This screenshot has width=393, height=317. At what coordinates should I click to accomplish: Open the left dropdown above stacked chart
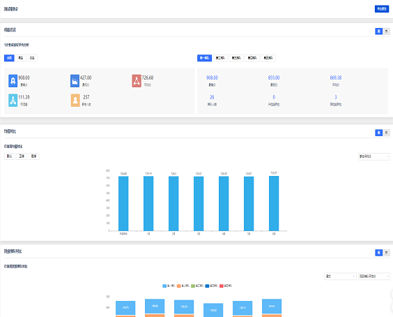tap(340, 276)
